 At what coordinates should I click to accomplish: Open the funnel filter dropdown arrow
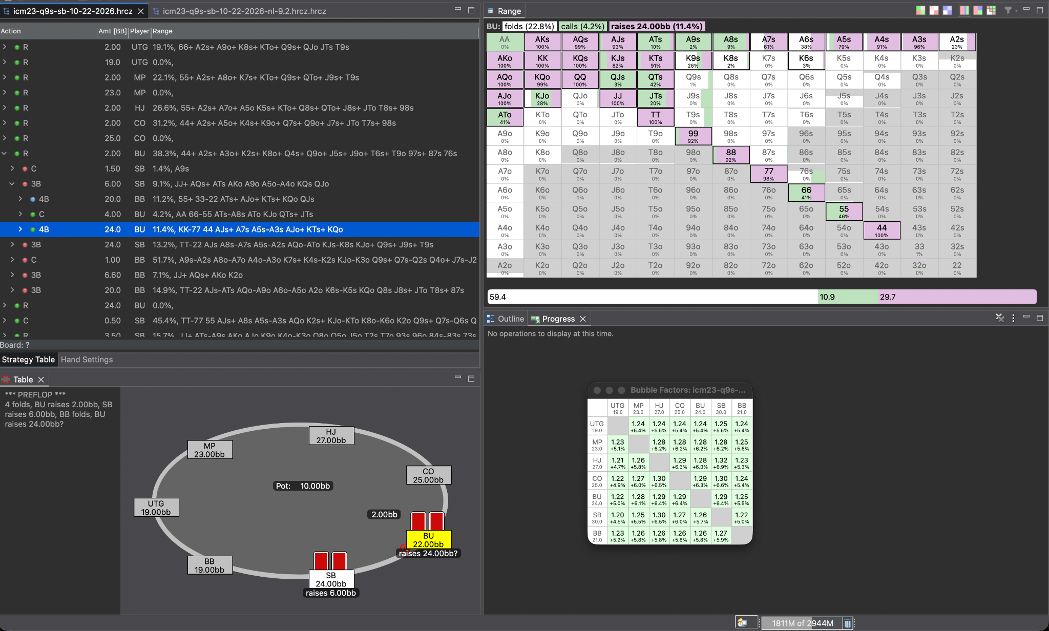click(x=1016, y=10)
